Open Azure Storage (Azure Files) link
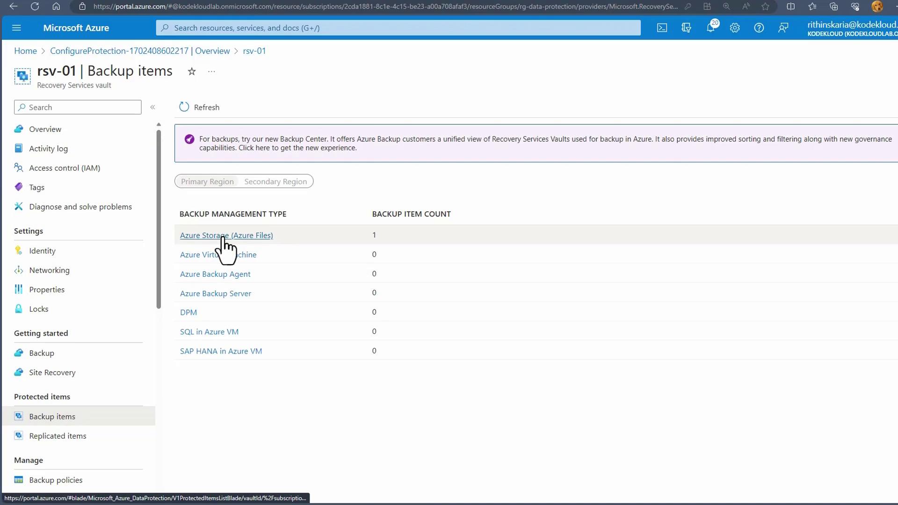 click(226, 235)
